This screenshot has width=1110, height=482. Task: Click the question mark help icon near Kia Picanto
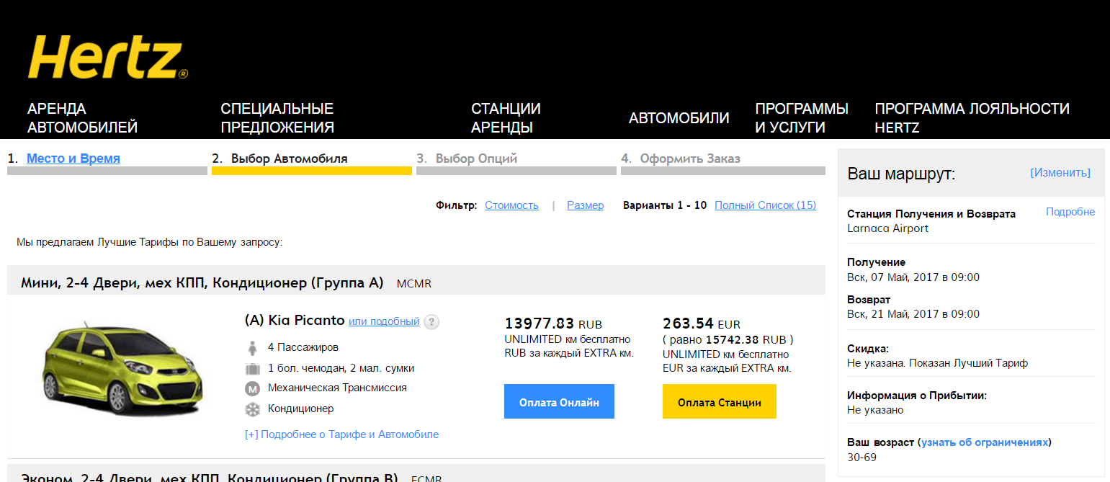[x=431, y=322]
